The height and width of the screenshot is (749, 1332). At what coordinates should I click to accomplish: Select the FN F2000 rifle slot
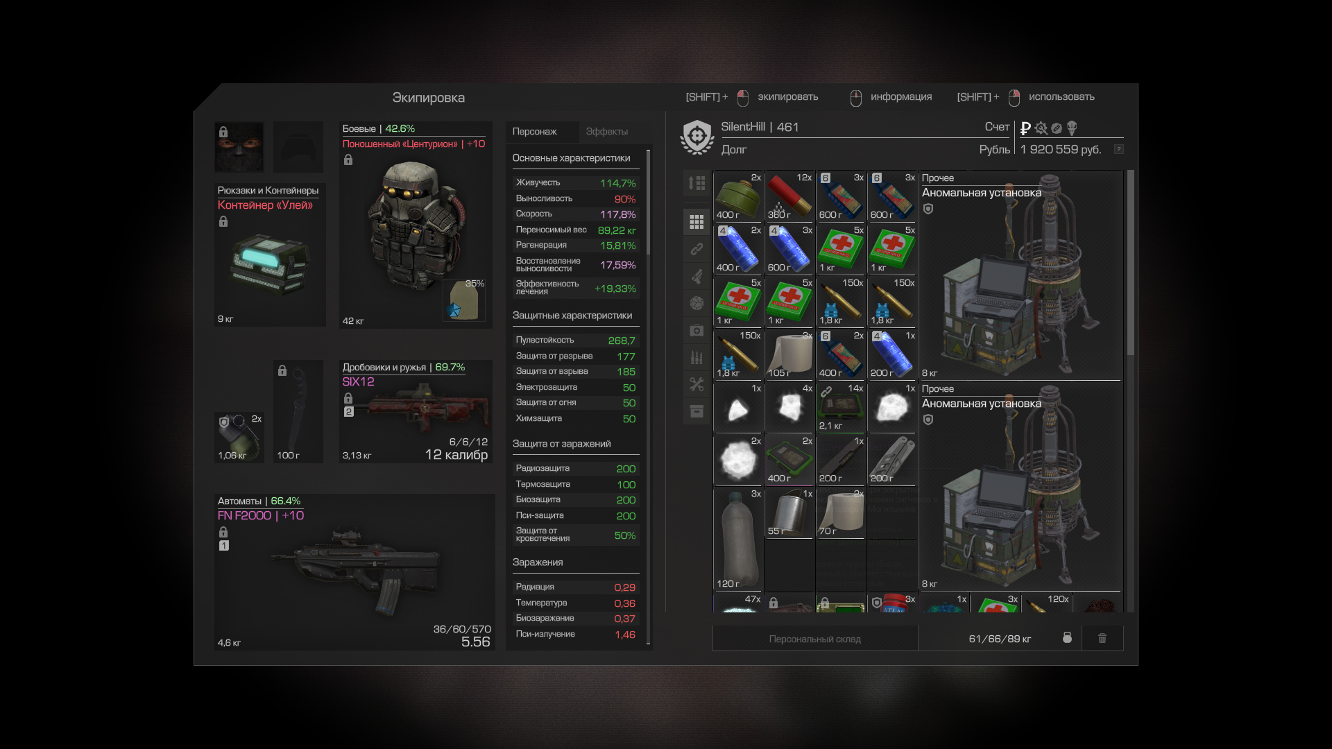(x=355, y=572)
